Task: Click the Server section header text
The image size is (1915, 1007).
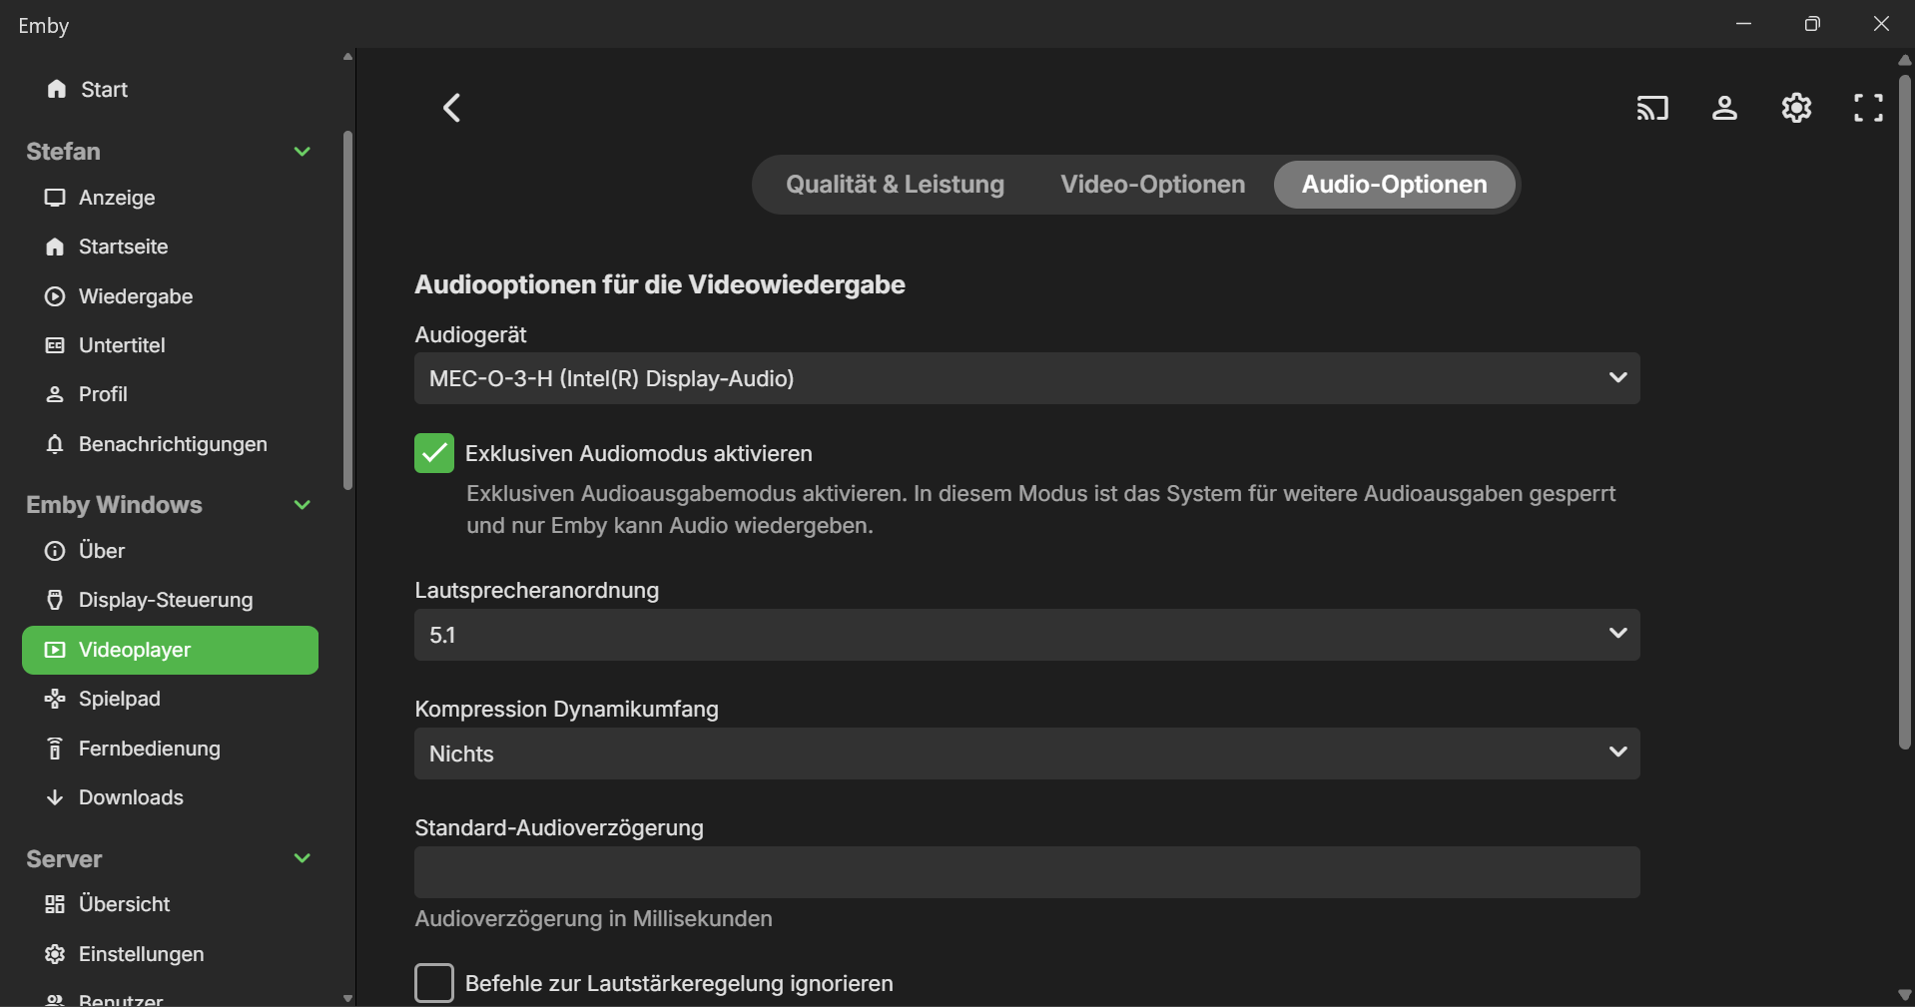Action: click(x=64, y=859)
